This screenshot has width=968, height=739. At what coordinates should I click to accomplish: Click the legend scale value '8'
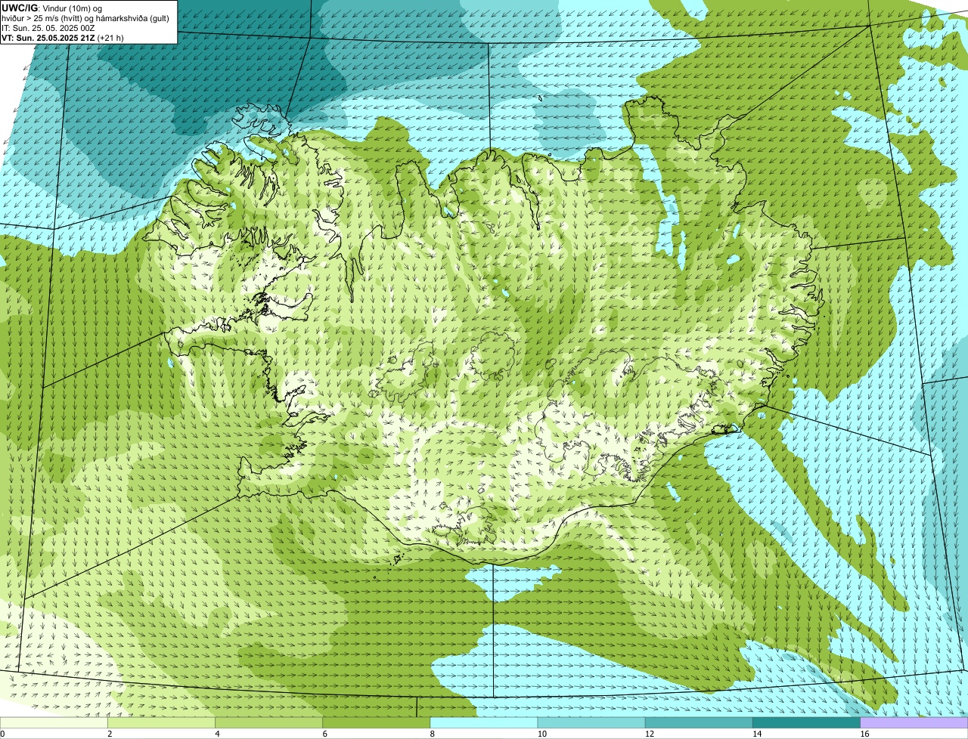[432, 734]
